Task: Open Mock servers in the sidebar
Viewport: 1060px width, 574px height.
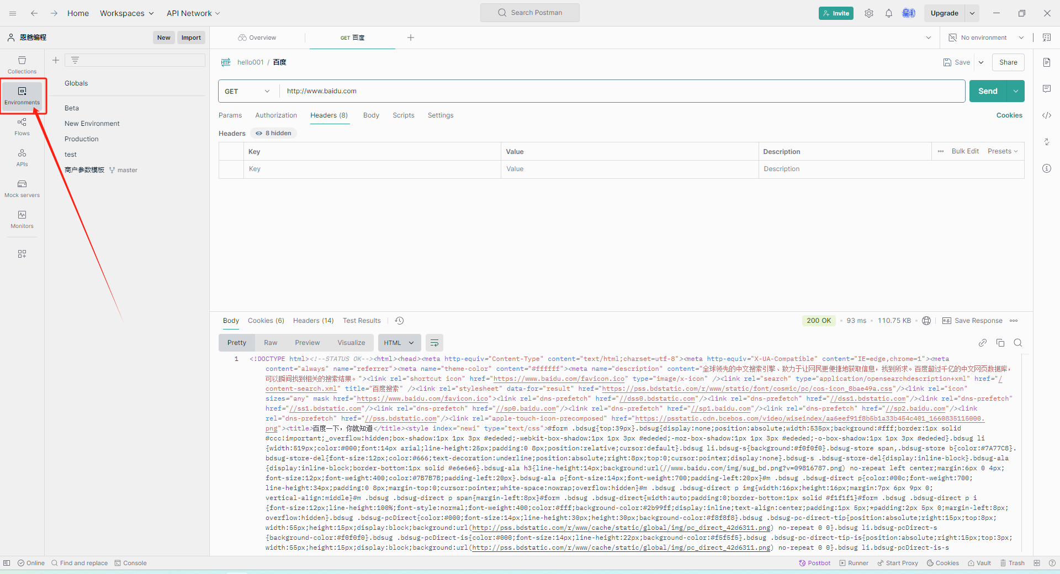Action: pyautogui.click(x=22, y=188)
